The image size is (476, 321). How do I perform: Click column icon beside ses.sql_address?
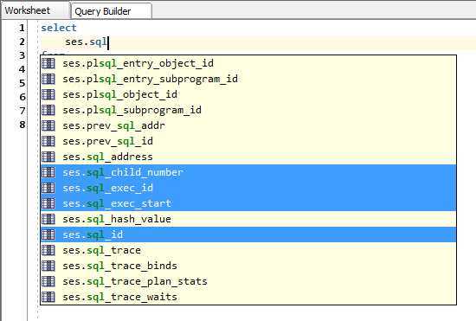click(x=48, y=157)
